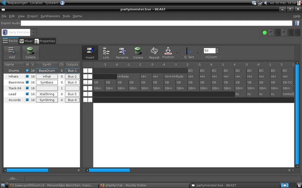Open the dropdown arrow next to Position
Viewport: 302px width, 188px height.
click(177, 53)
